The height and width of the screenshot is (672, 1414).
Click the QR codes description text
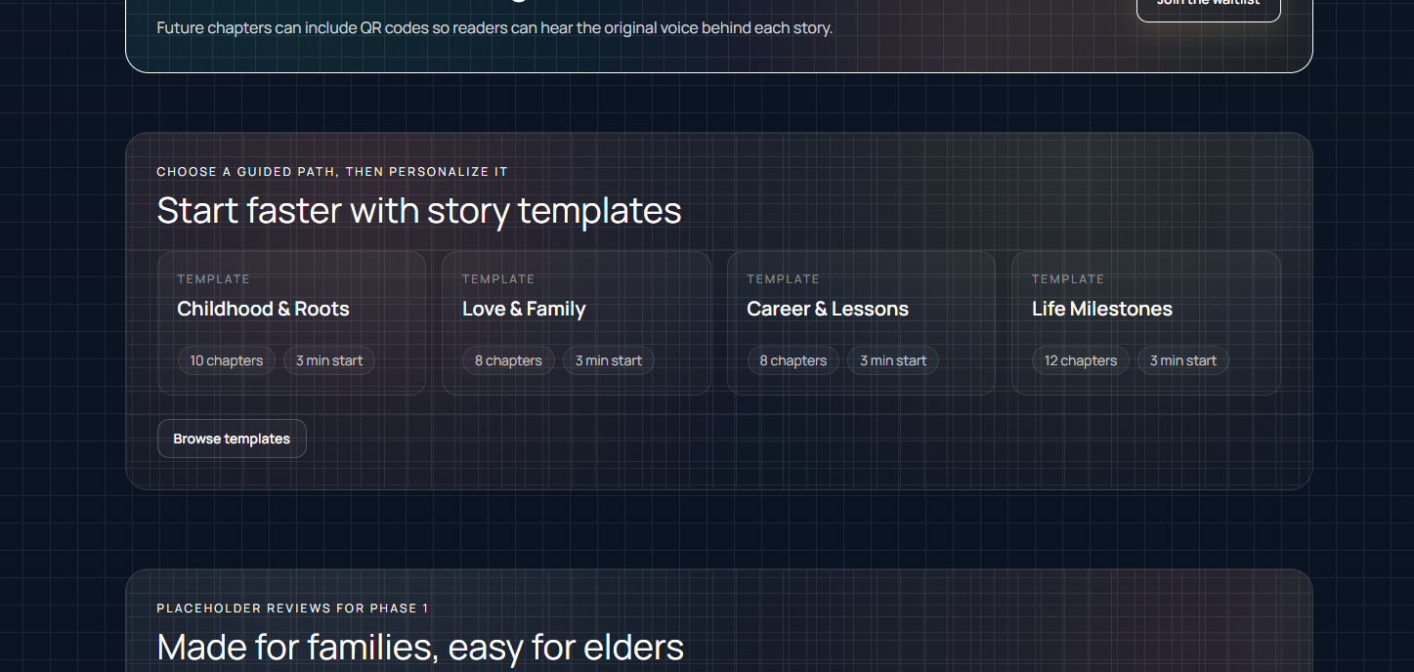495,27
